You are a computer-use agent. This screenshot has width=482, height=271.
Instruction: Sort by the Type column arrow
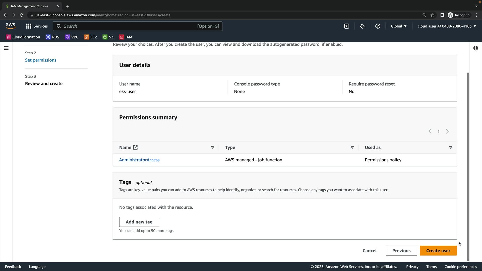(352, 147)
